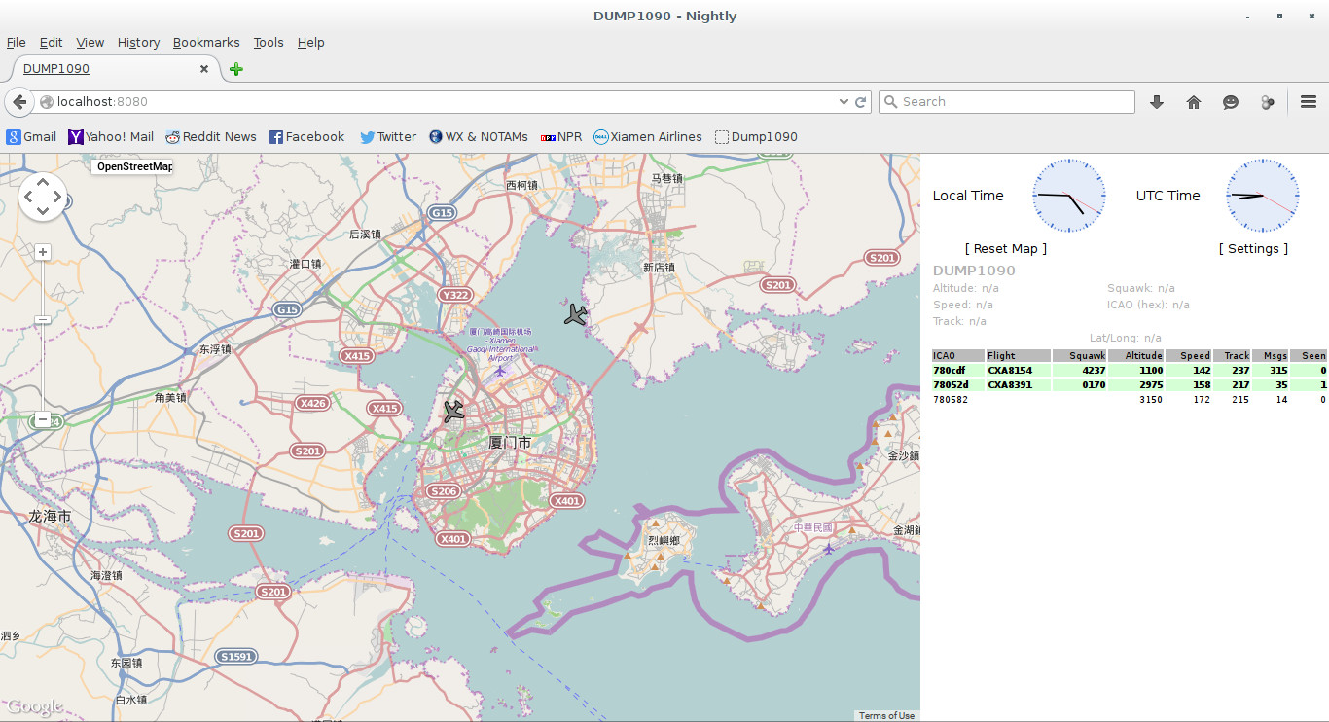1329x722 pixels.
Task: Click the map zoom slider handle
Action: coord(43,320)
